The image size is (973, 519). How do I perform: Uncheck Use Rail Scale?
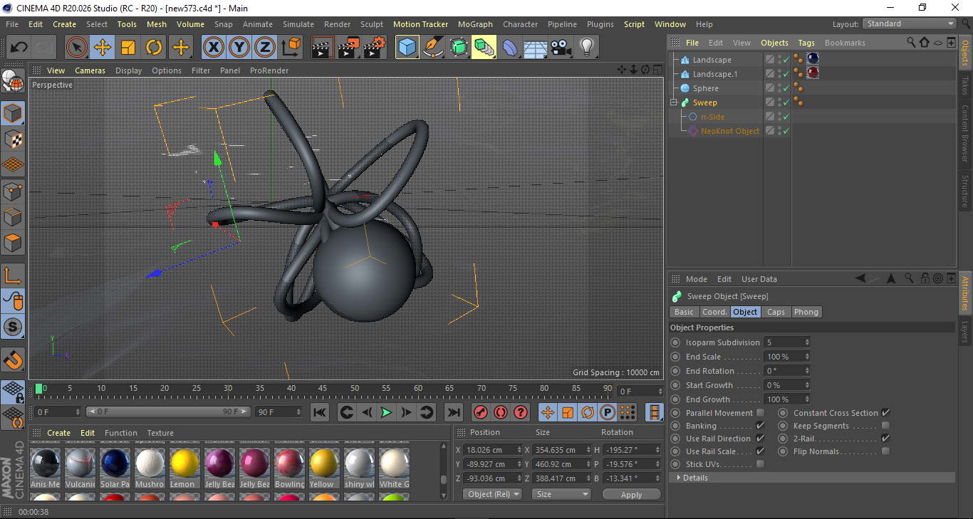coord(760,451)
